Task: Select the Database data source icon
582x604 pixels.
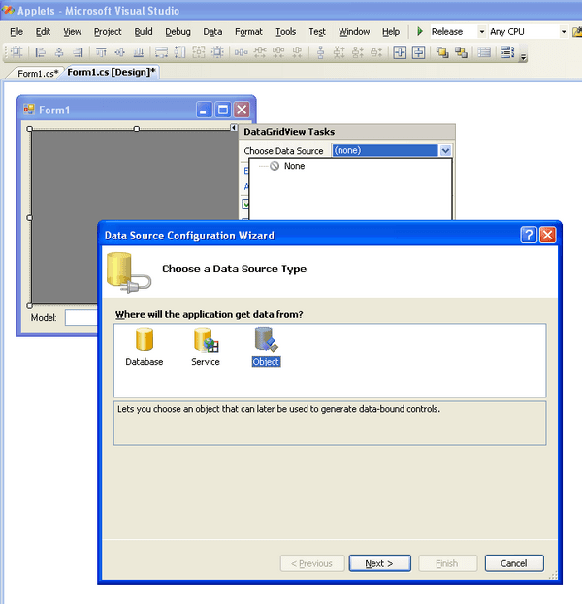Action: pos(144,341)
